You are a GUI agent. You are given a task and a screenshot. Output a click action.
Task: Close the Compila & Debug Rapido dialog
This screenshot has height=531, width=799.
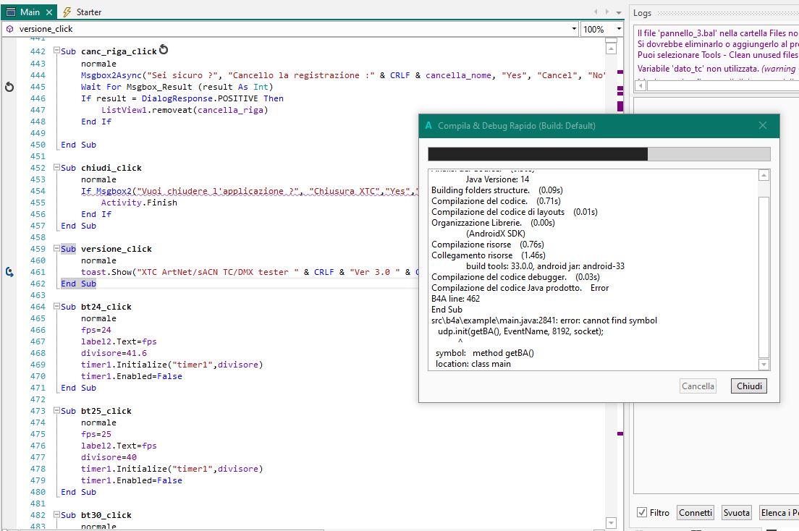click(762, 125)
